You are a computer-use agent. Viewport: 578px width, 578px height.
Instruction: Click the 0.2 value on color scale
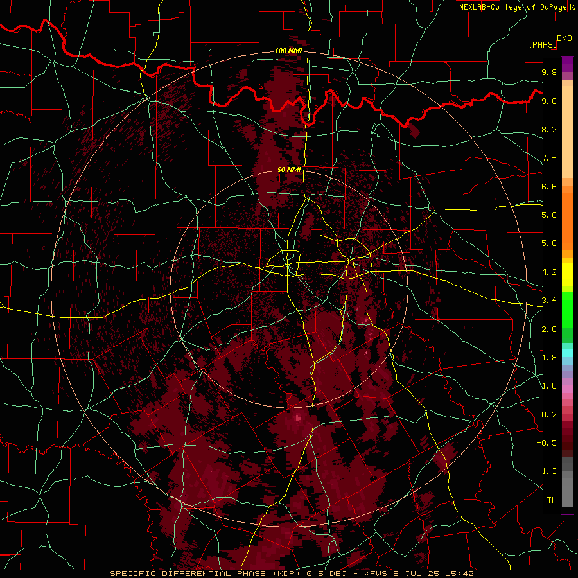pyautogui.click(x=549, y=415)
